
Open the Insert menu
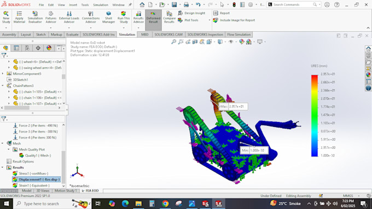tap(73, 5)
